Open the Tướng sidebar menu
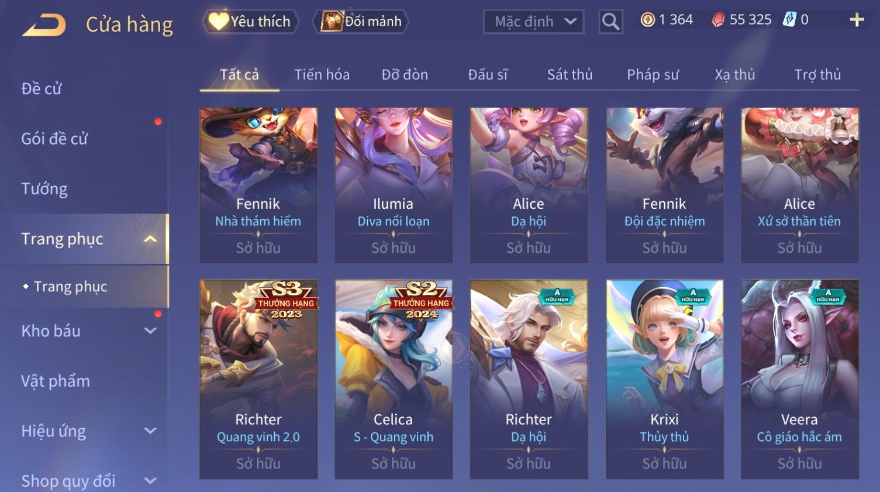This screenshot has height=492, width=880. tap(44, 188)
